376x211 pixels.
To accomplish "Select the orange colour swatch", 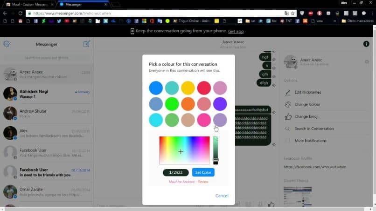I will point(188,104).
